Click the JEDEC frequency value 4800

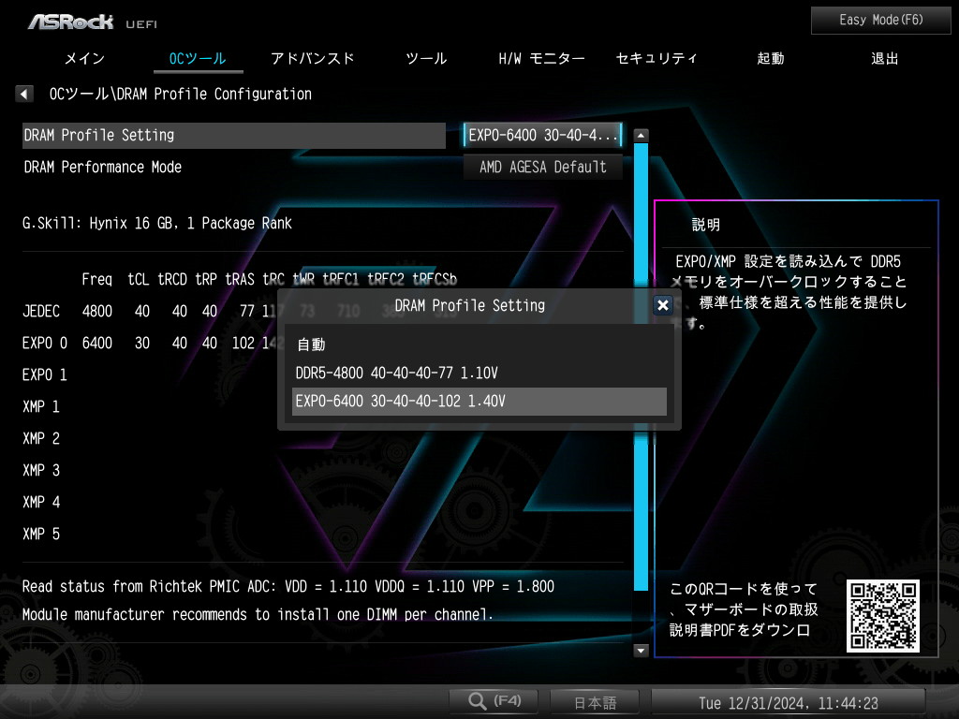pos(97,311)
